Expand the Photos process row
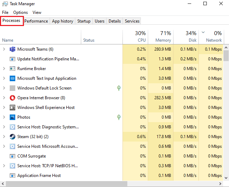 (4, 117)
